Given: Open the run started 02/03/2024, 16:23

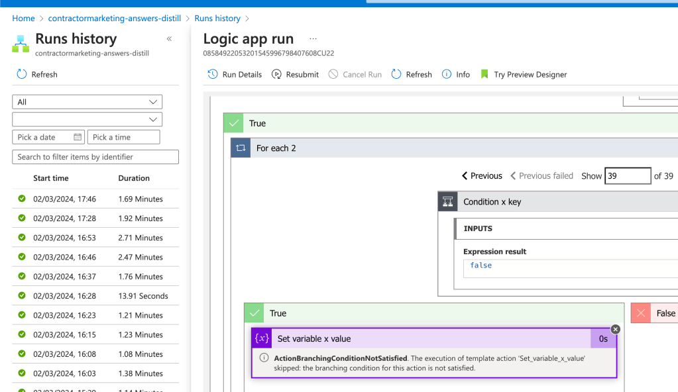Looking at the screenshot, I should coord(95,315).
